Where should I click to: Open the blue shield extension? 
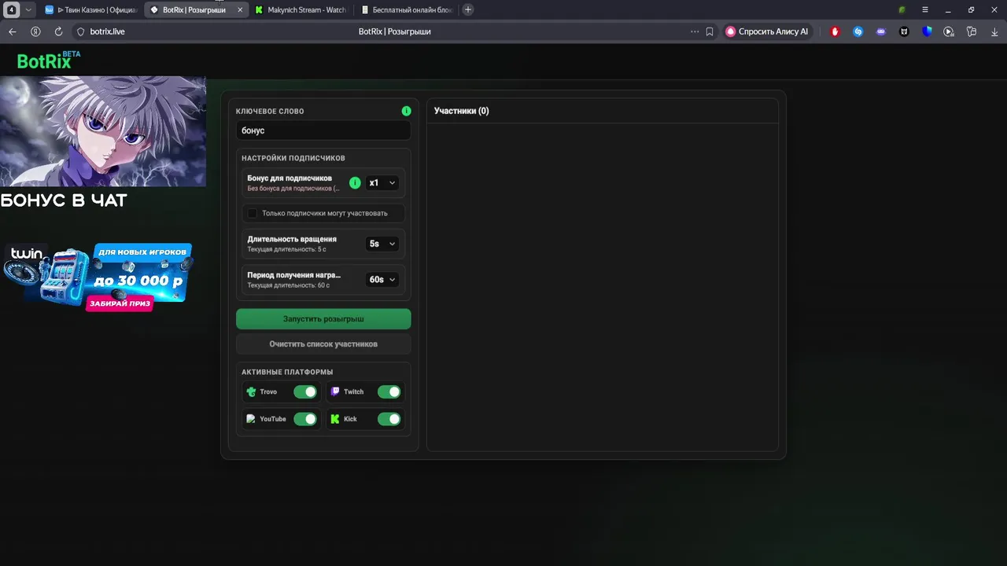[x=927, y=31]
